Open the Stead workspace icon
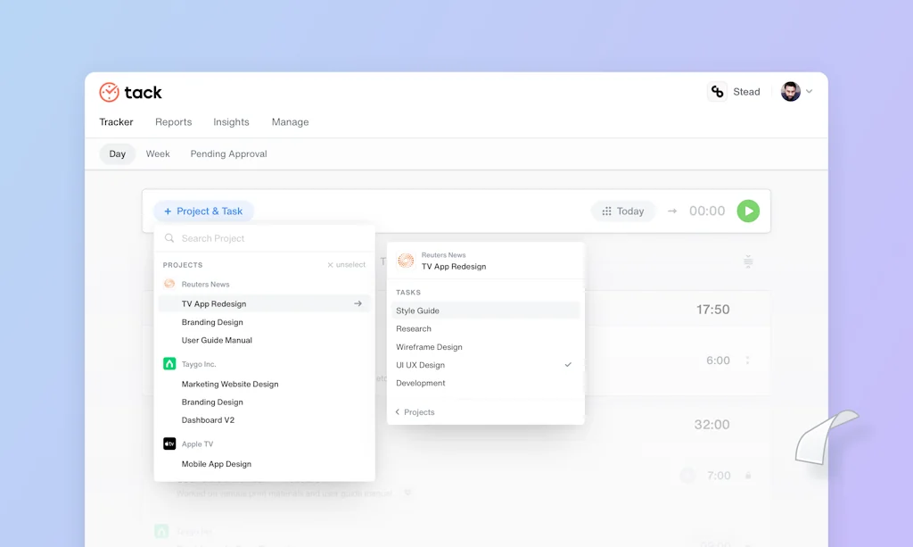 718,91
